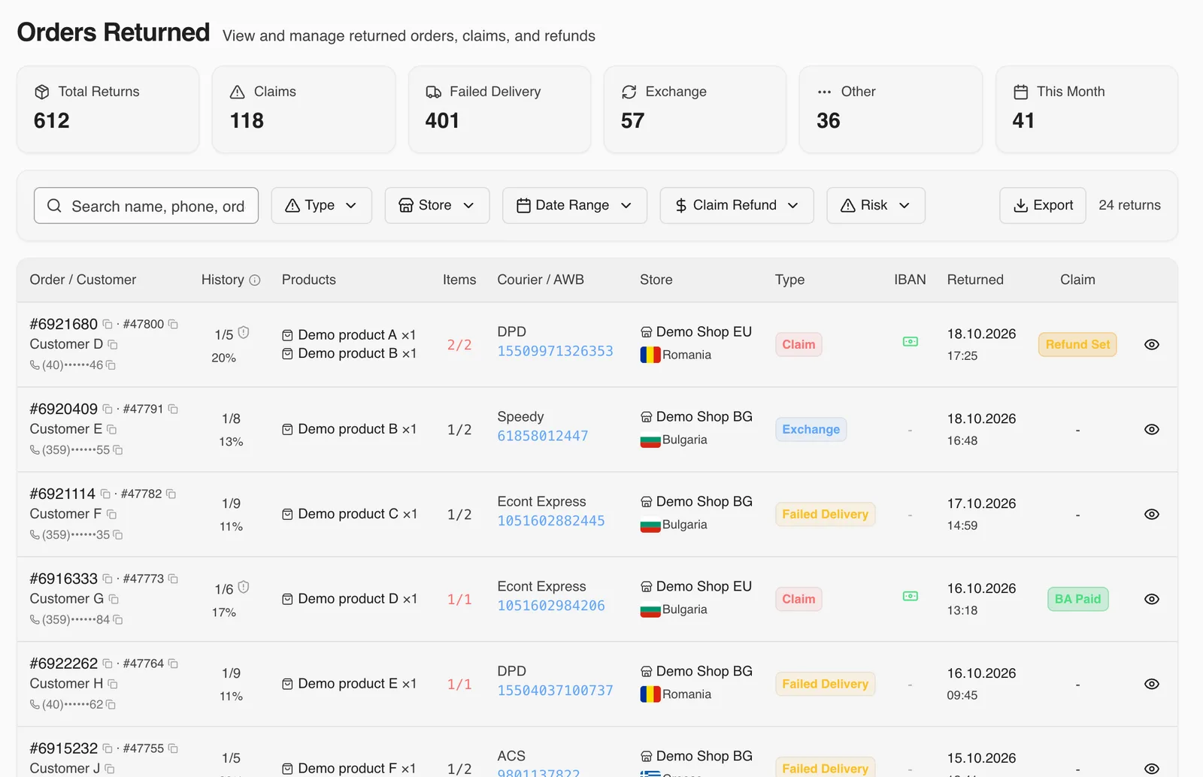Click IBAN icon in order #6916333 row
This screenshot has height=777, width=1203.
click(911, 597)
